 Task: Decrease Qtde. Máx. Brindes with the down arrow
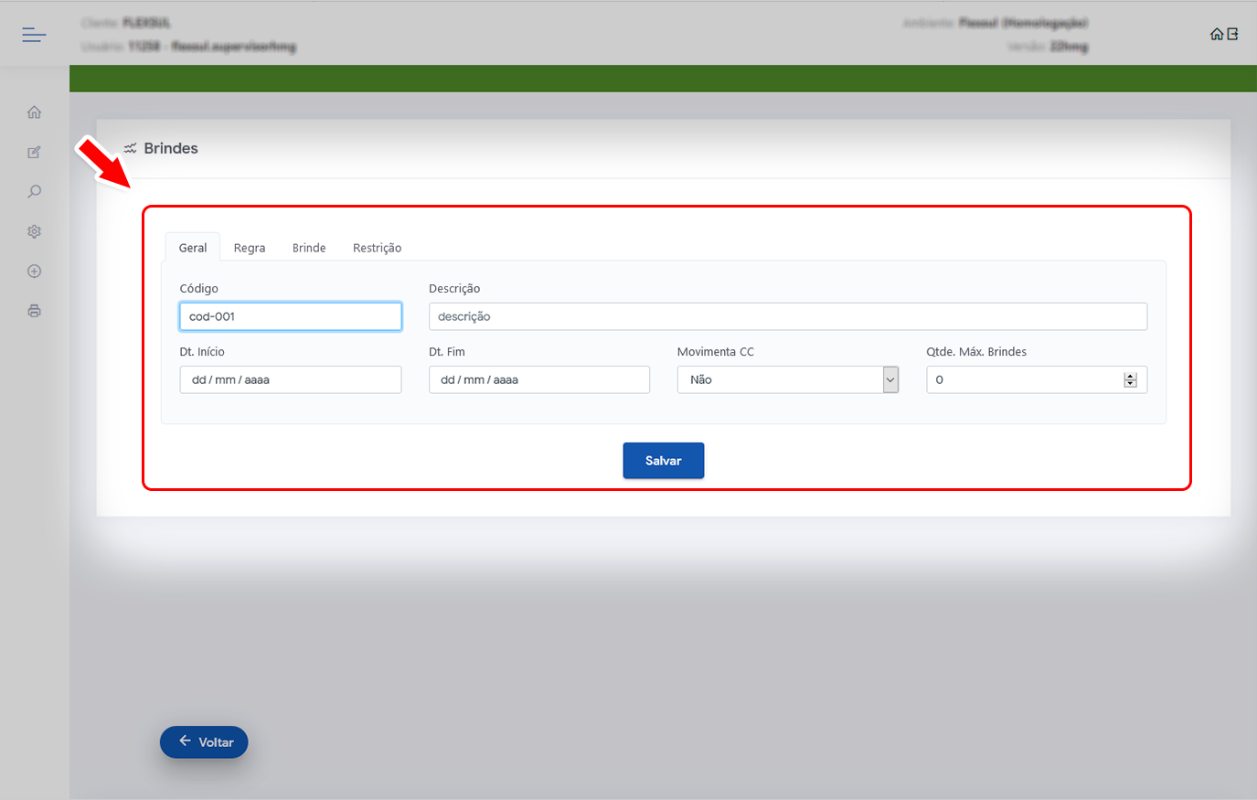click(x=1130, y=384)
